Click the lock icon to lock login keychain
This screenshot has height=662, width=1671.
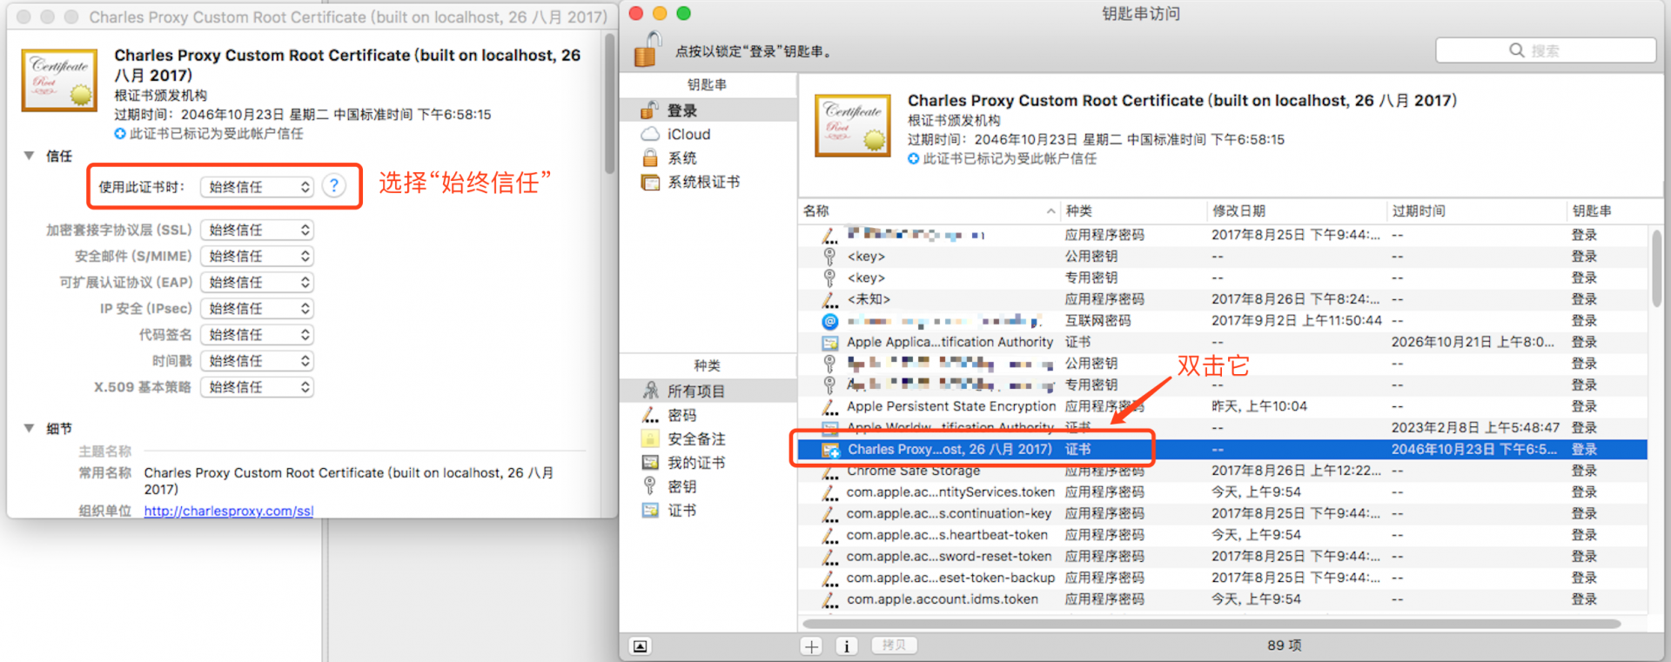[x=648, y=49]
